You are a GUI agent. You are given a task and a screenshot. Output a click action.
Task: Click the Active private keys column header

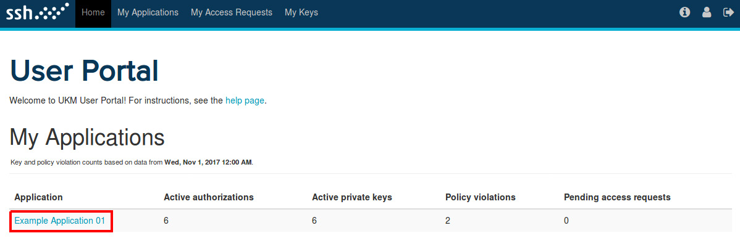coord(352,197)
